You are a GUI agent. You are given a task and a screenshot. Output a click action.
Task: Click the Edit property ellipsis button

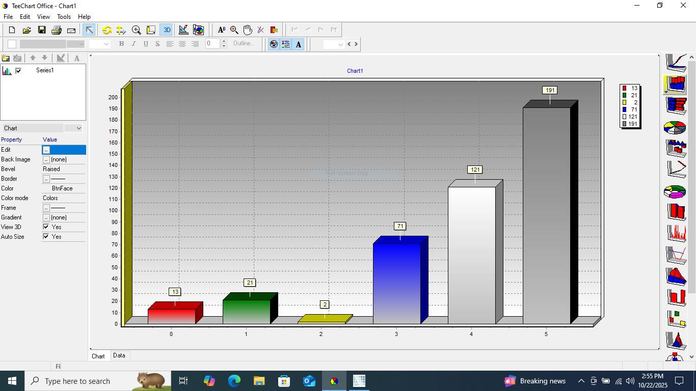click(x=46, y=150)
